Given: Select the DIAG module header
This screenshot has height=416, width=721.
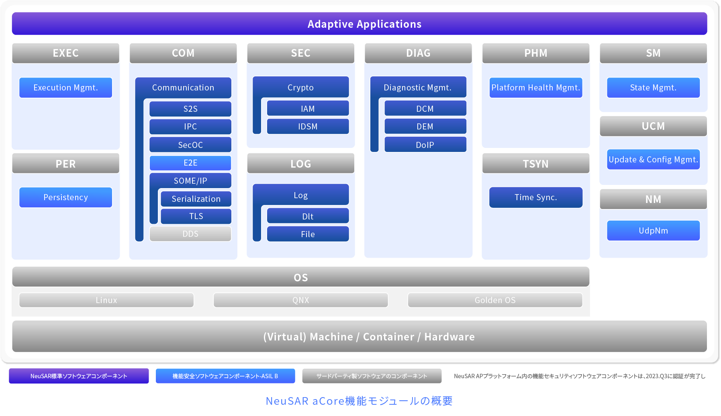Looking at the screenshot, I should point(418,53).
